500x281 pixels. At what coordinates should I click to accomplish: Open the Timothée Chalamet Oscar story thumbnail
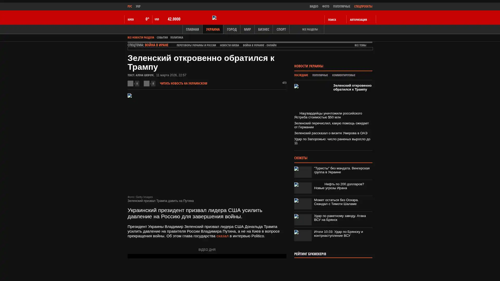303,204
